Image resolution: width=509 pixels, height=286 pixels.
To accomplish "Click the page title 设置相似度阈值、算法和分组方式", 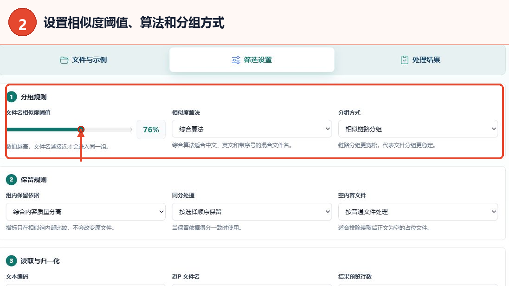I will (x=134, y=23).
